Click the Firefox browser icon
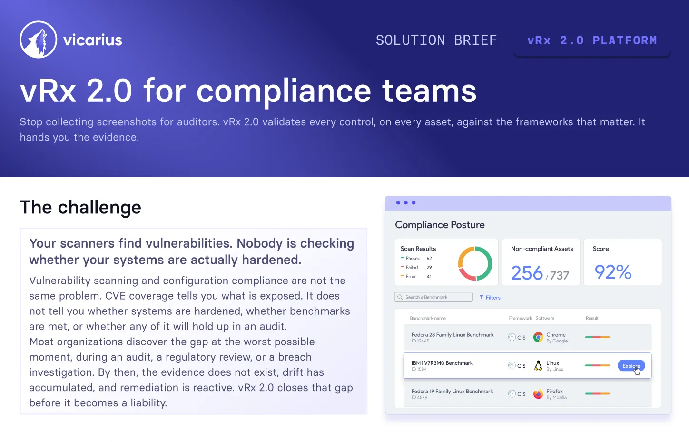The width and height of the screenshot is (689, 442). coord(538,394)
